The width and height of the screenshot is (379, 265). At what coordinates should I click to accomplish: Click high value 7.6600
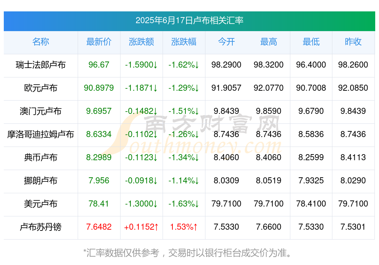[x=269, y=227]
